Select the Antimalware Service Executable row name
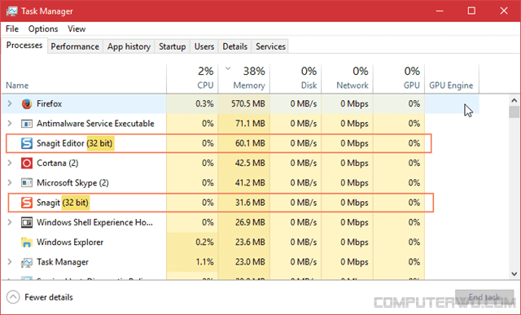The height and width of the screenshot is (315, 521). click(x=95, y=124)
